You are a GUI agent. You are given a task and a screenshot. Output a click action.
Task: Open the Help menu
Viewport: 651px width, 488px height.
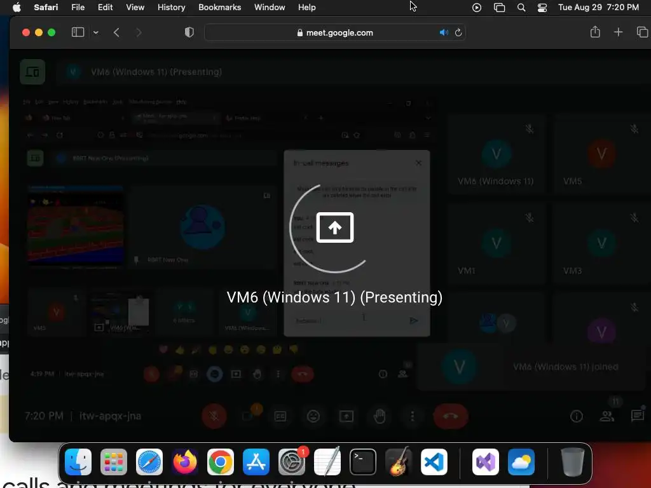[x=307, y=7]
